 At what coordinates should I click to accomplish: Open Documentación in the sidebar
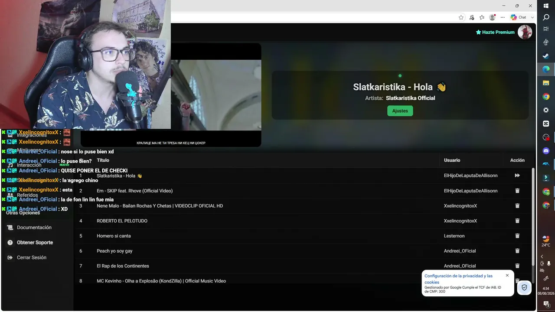click(34, 227)
